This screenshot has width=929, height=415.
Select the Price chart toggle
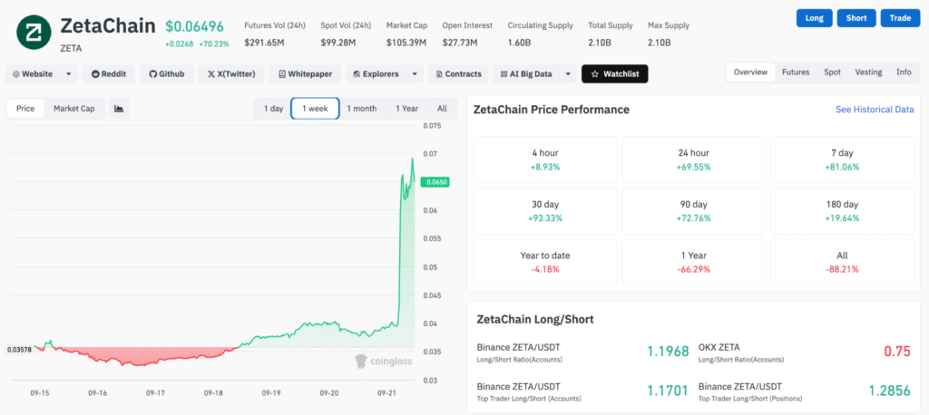[x=25, y=109]
